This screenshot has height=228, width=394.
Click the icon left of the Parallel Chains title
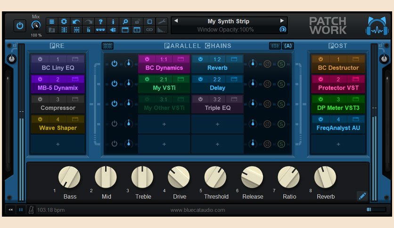(107, 46)
